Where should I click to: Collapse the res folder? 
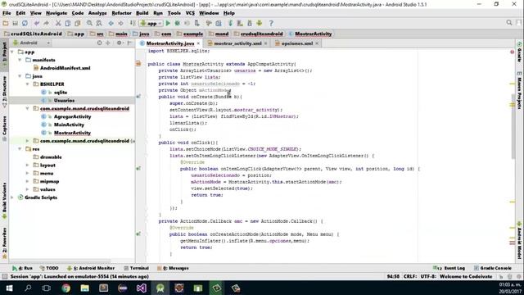[x=20, y=149]
